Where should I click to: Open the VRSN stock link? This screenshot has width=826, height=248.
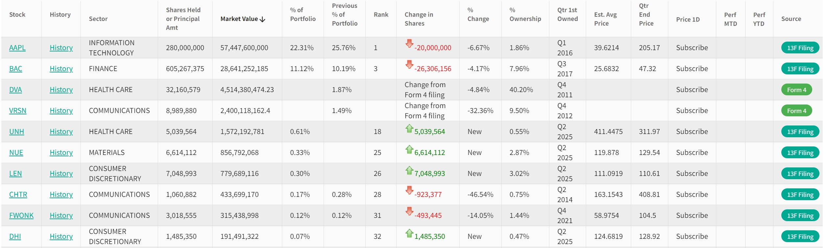click(x=18, y=111)
